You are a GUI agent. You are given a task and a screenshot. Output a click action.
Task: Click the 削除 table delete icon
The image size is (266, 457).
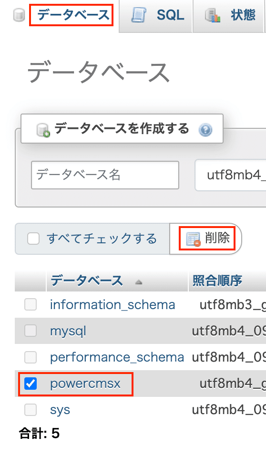coord(193,239)
